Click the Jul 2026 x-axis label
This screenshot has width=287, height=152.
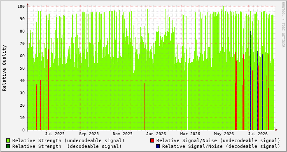[x=258, y=134]
